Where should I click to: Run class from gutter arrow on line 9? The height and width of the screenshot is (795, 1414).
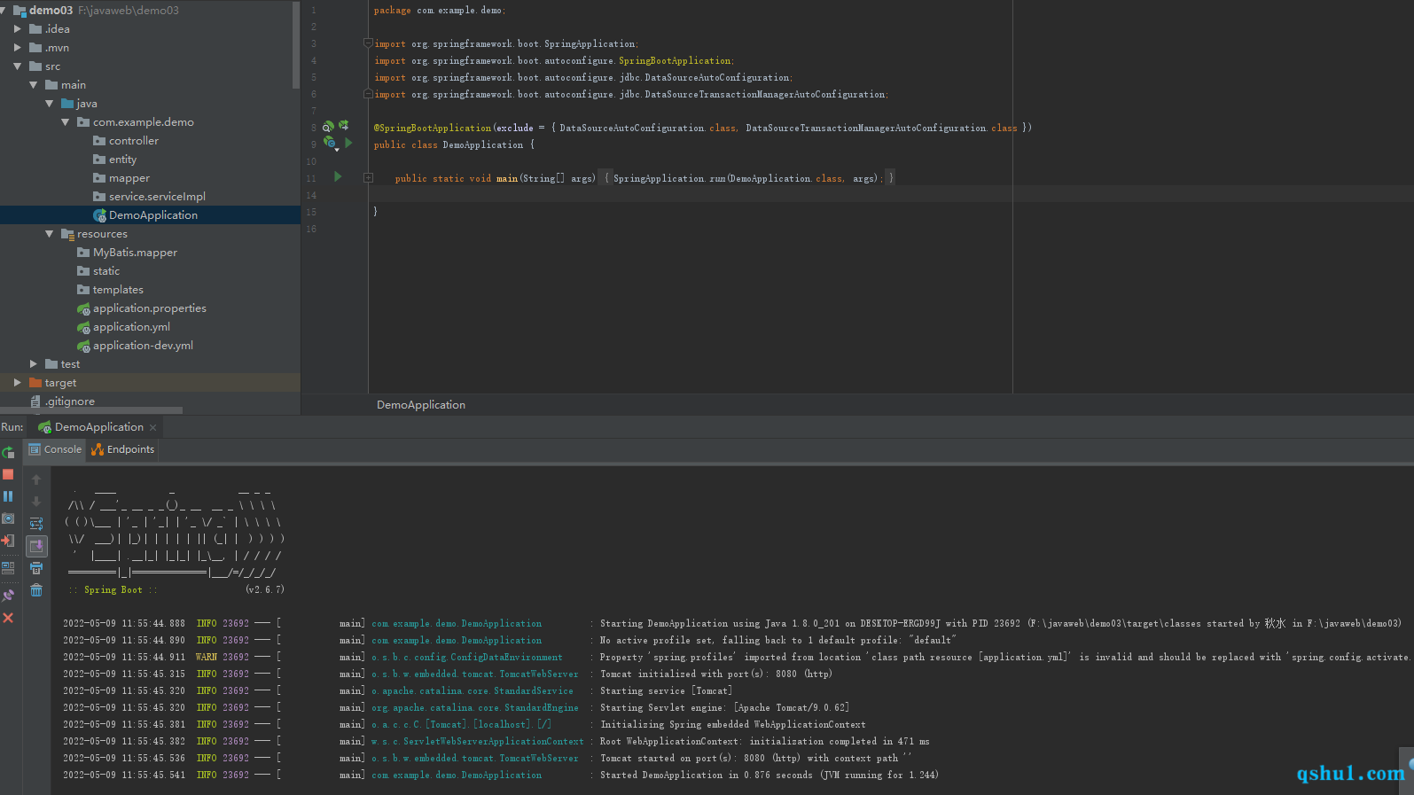pyautogui.click(x=348, y=143)
